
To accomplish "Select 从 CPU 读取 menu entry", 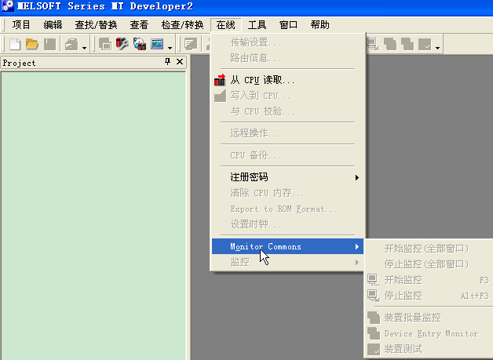I will point(262,80).
